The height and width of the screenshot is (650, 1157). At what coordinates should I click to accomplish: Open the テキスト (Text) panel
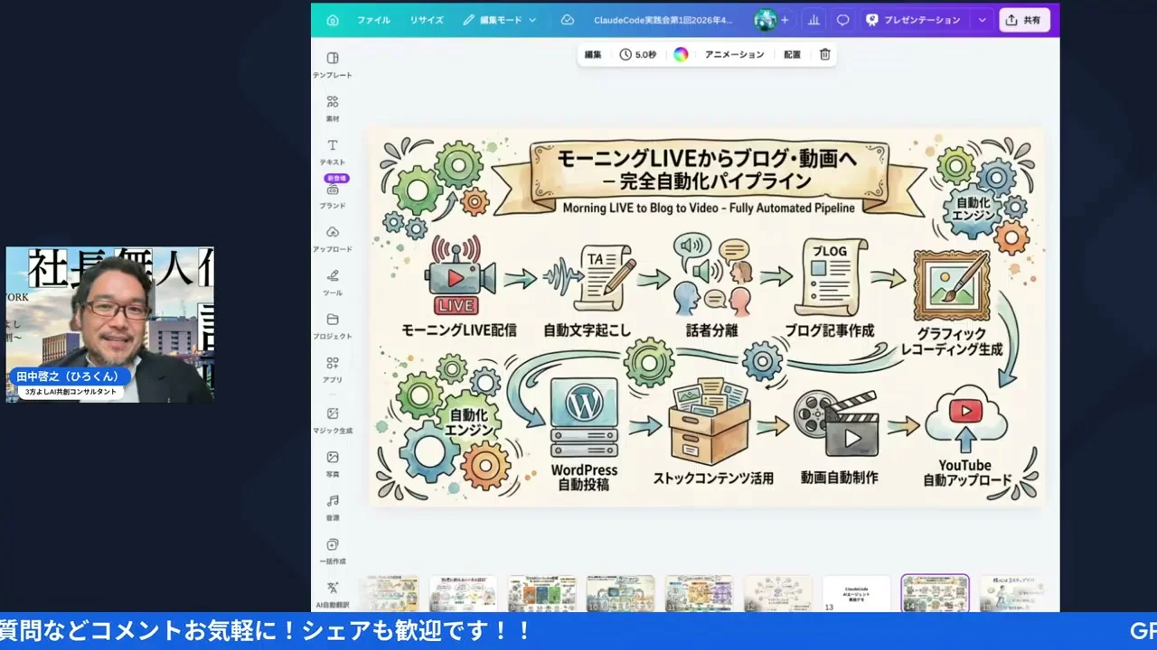(332, 149)
